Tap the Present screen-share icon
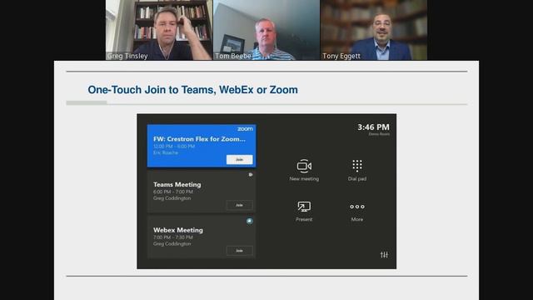The width and height of the screenshot is (533, 300). [304, 207]
